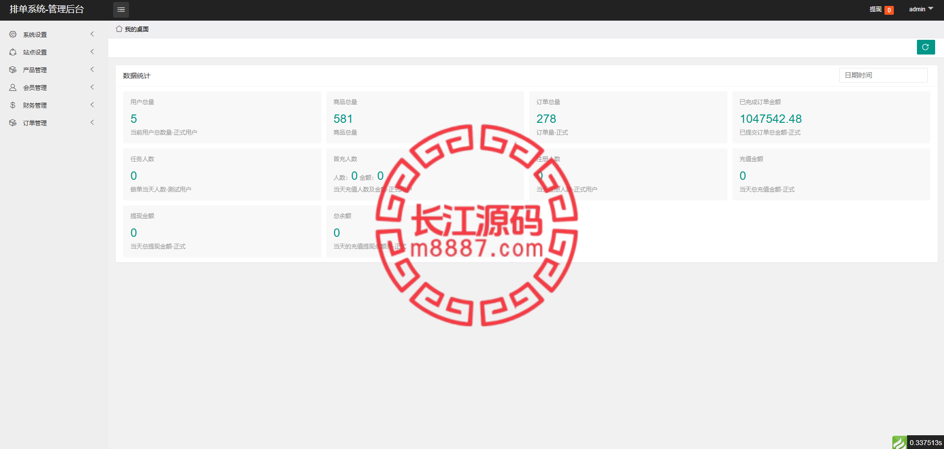
Task: Click the 首充人数 card label
Action: 346,159
